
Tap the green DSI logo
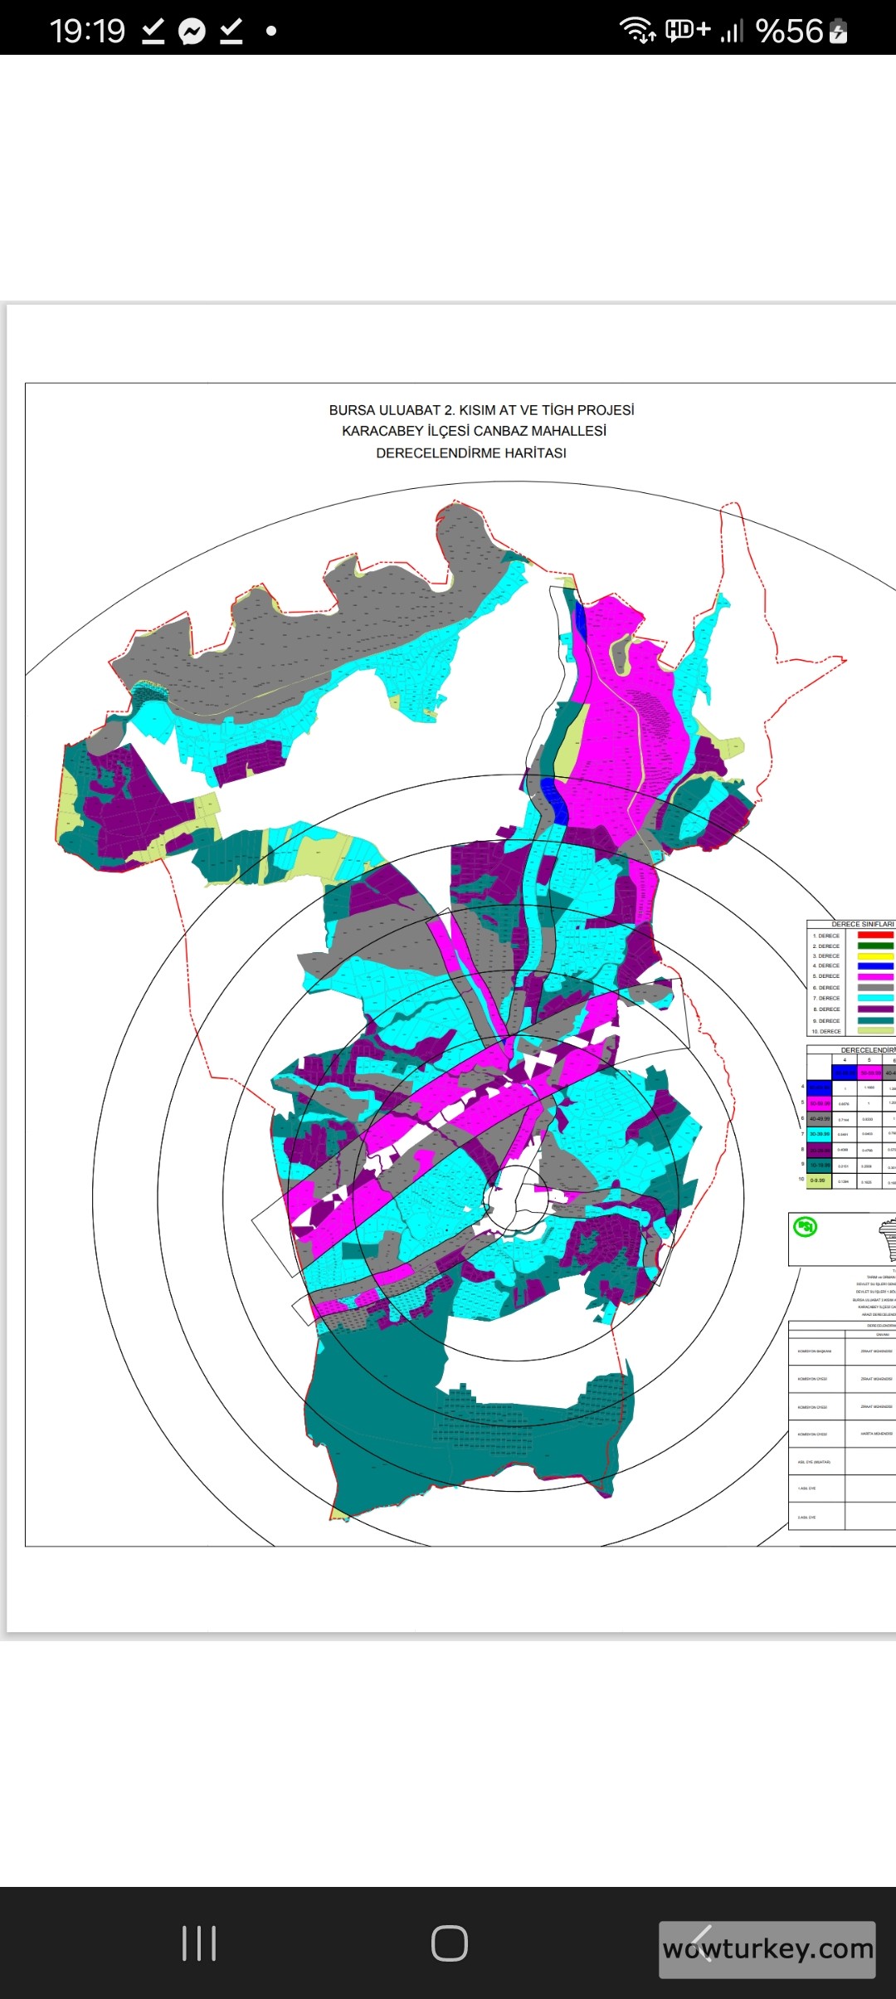click(x=805, y=1226)
